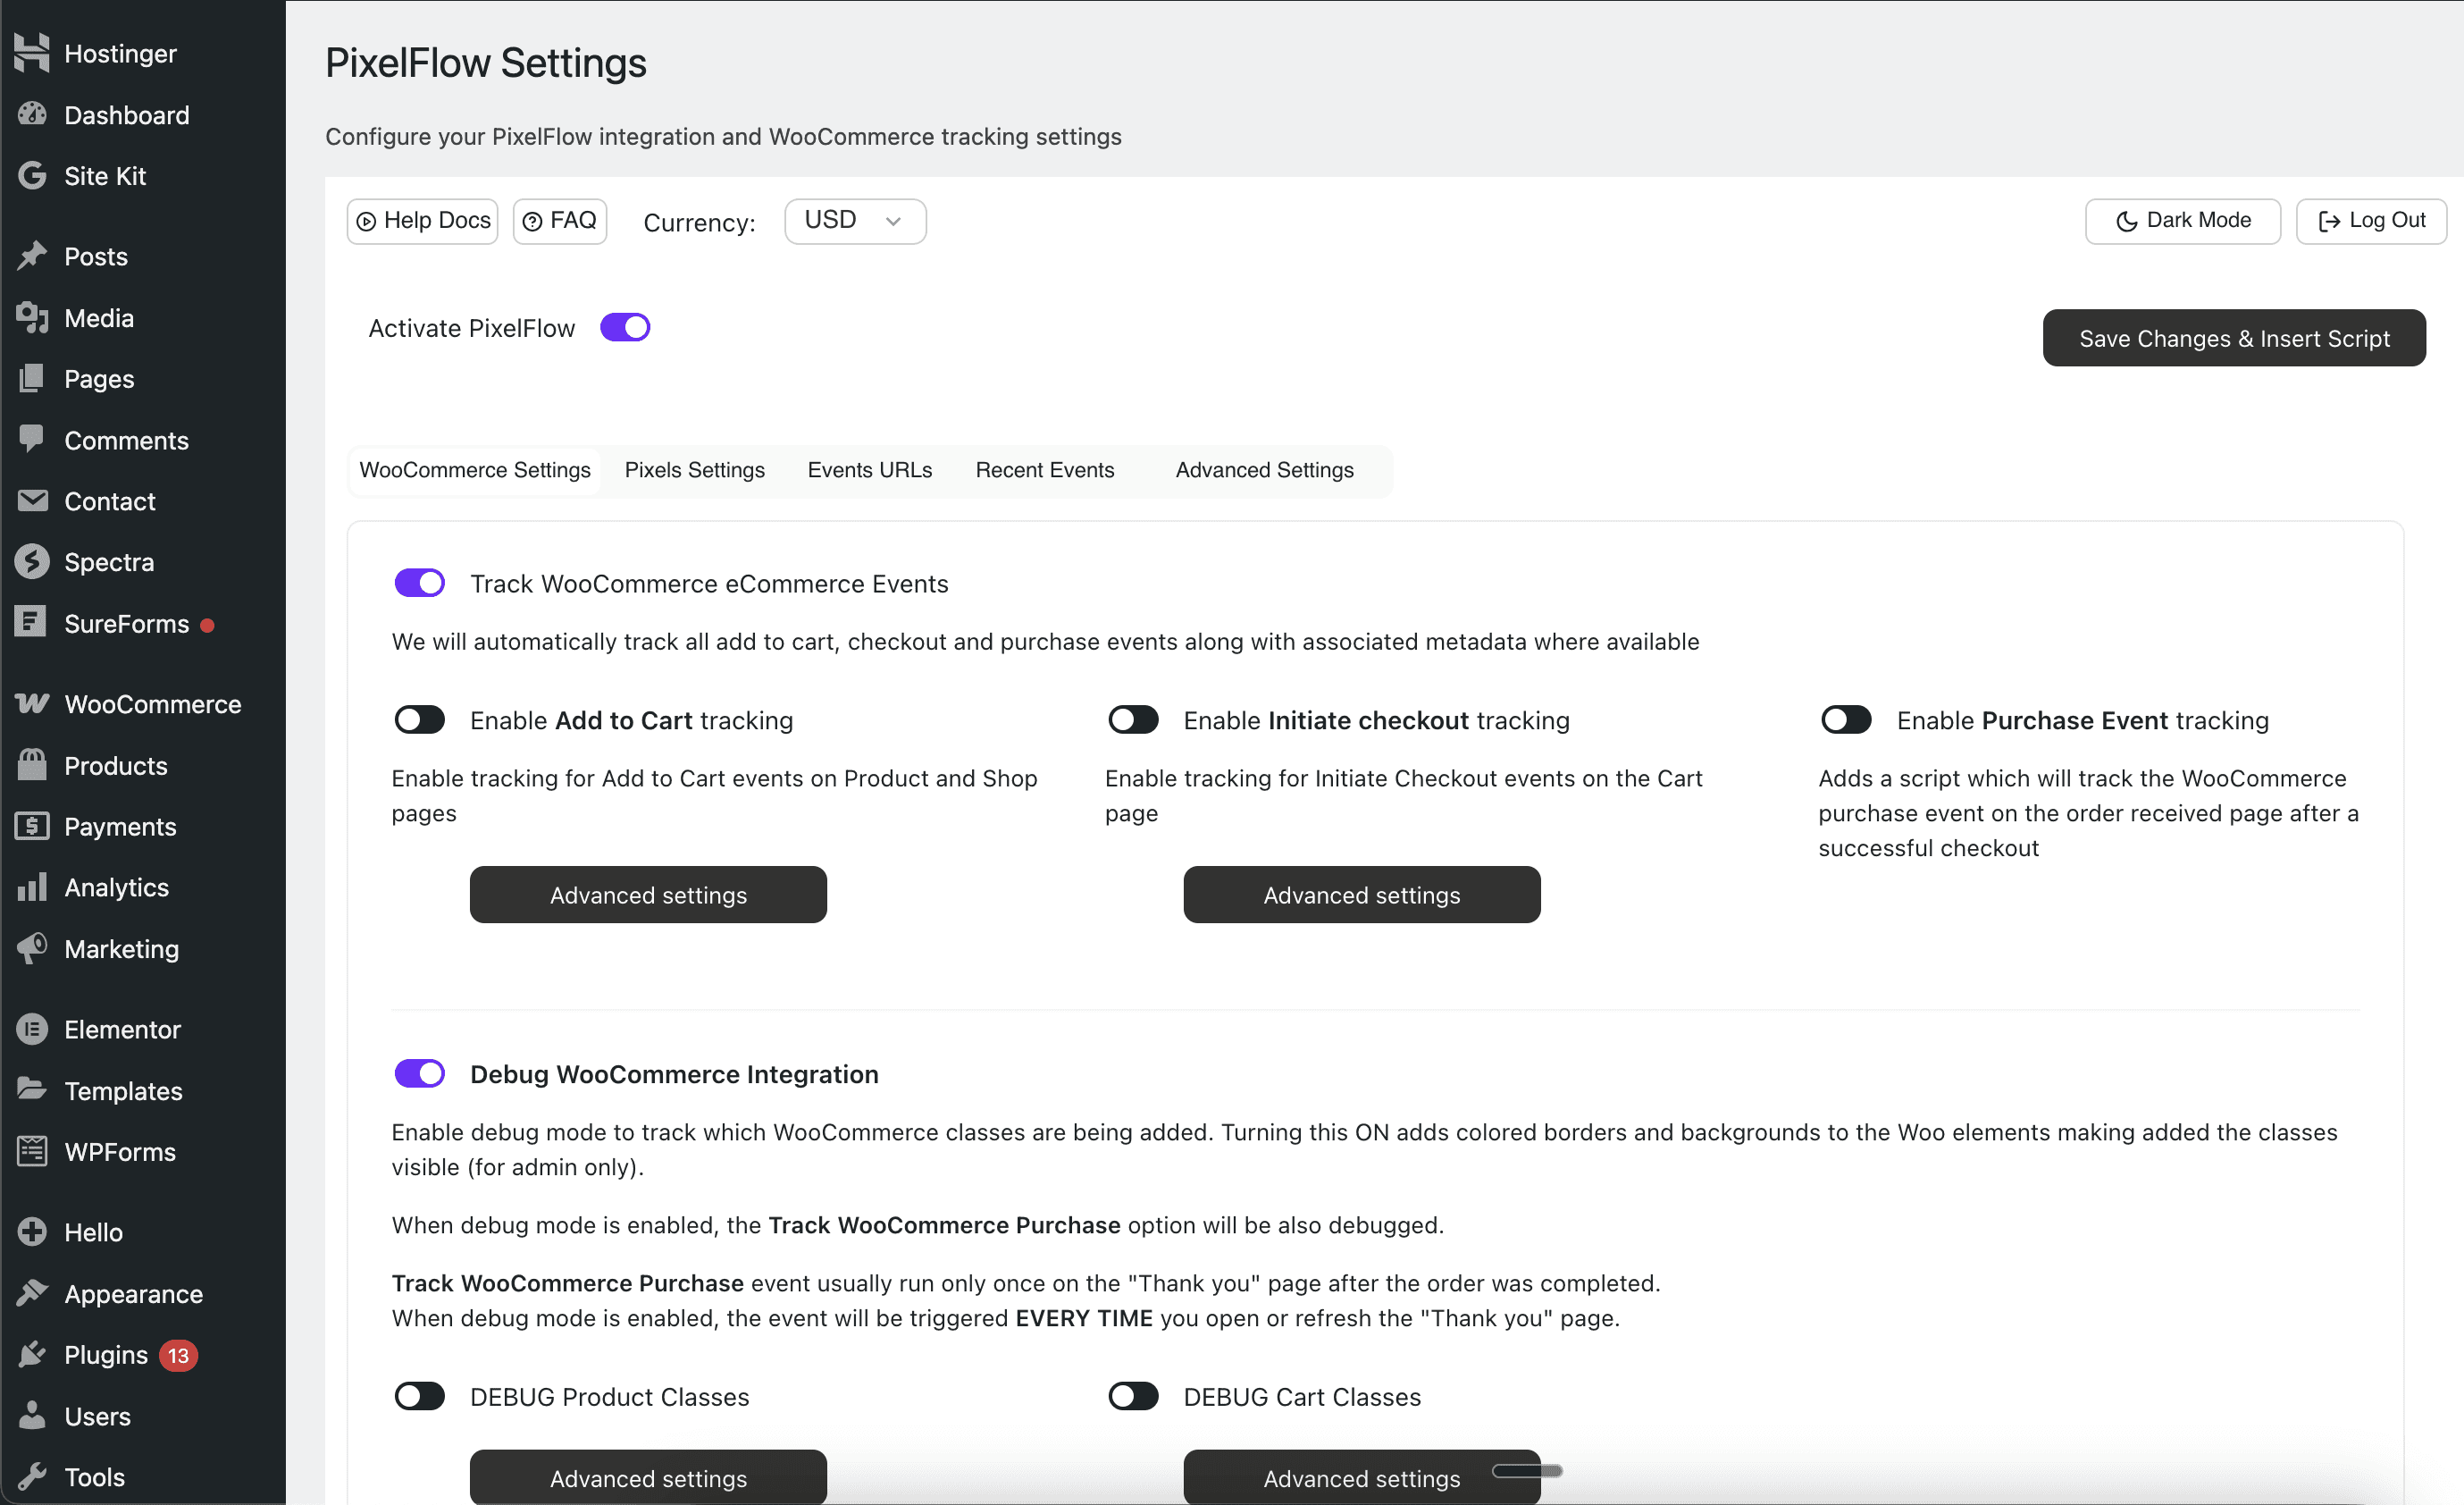Click the Users person icon
This screenshot has height=1505, width=2464.
(x=32, y=1415)
